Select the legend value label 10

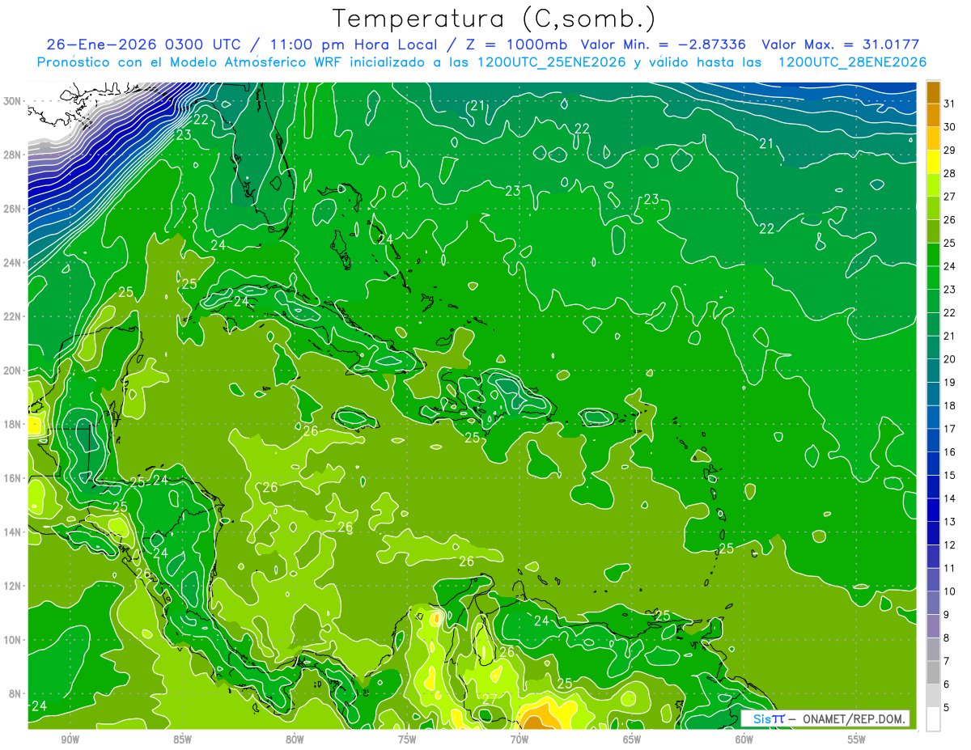(x=950, y=591)
